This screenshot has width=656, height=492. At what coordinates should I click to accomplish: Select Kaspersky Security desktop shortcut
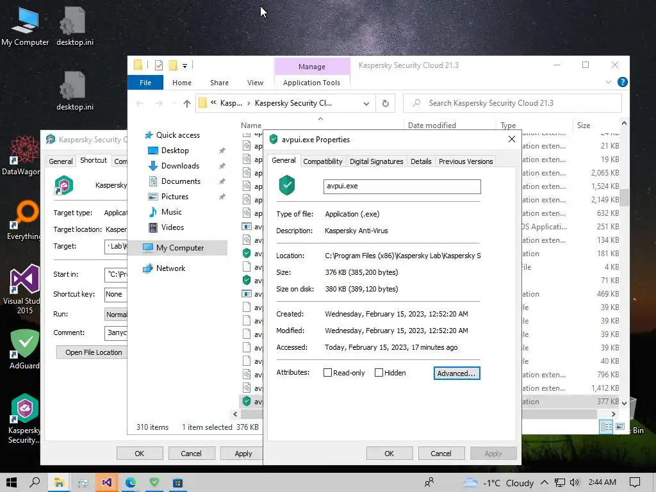pos(24,418)
